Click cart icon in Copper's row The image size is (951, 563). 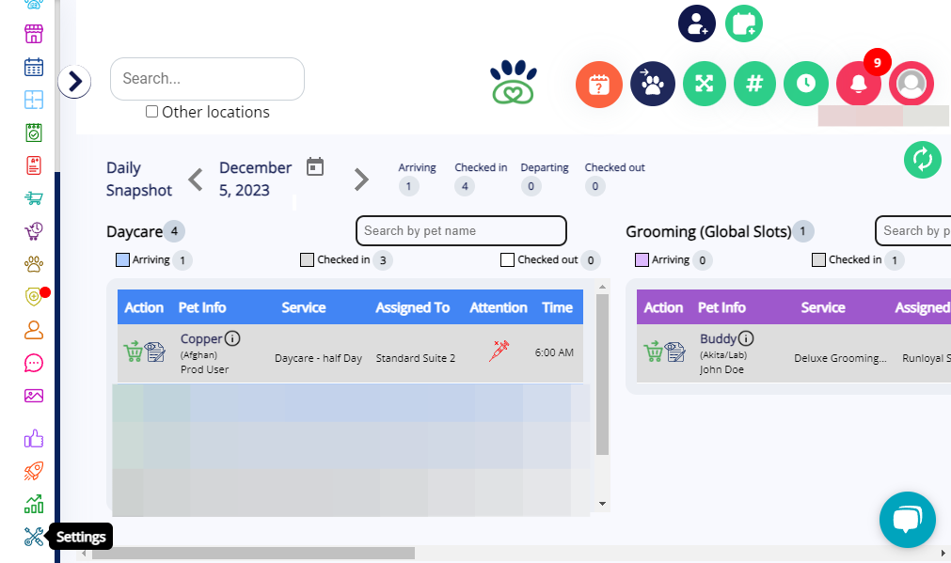[x=133, y=352]
